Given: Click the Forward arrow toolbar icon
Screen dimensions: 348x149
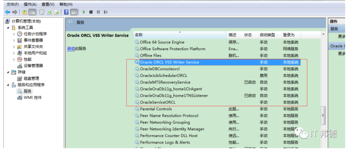Looking at the screenshot, I should pos(15,12).
